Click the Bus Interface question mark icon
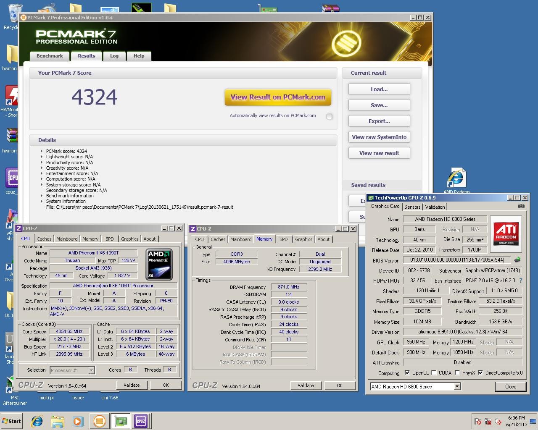The image size is (538, 430). pyautogui.click(x=521, y=281)
